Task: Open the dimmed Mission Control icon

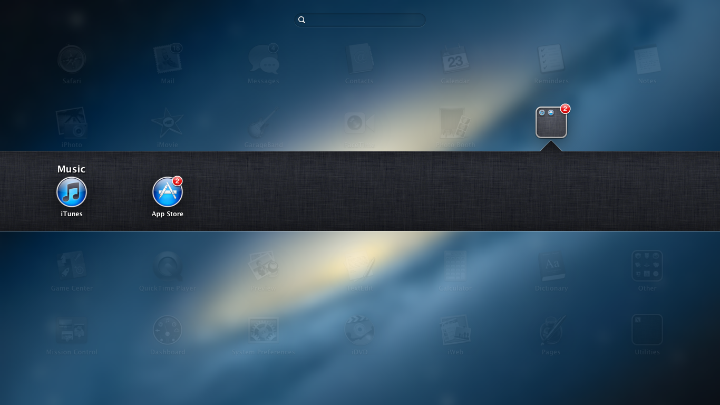Action: click(x=72, y=330)
